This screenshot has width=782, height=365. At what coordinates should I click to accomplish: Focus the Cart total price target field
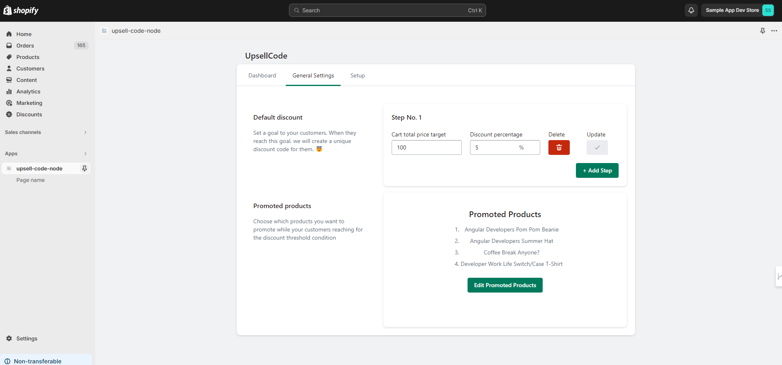click(426, 147)
